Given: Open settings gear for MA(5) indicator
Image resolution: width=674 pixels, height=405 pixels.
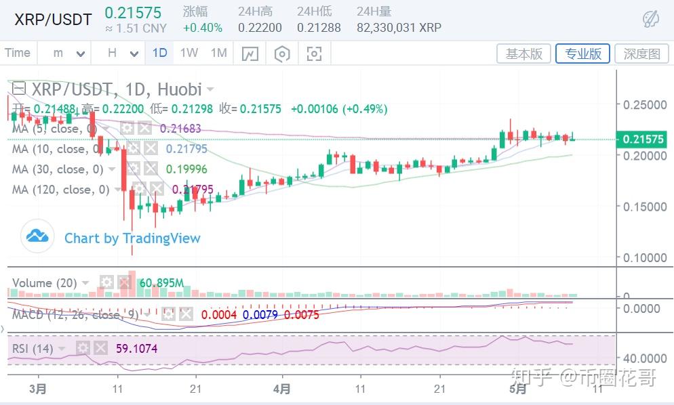Looking at the screenshot, I should [x=127, y=129].
